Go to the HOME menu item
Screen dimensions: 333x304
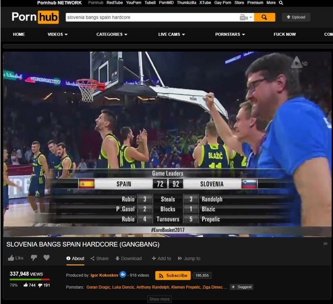(19, 34)
